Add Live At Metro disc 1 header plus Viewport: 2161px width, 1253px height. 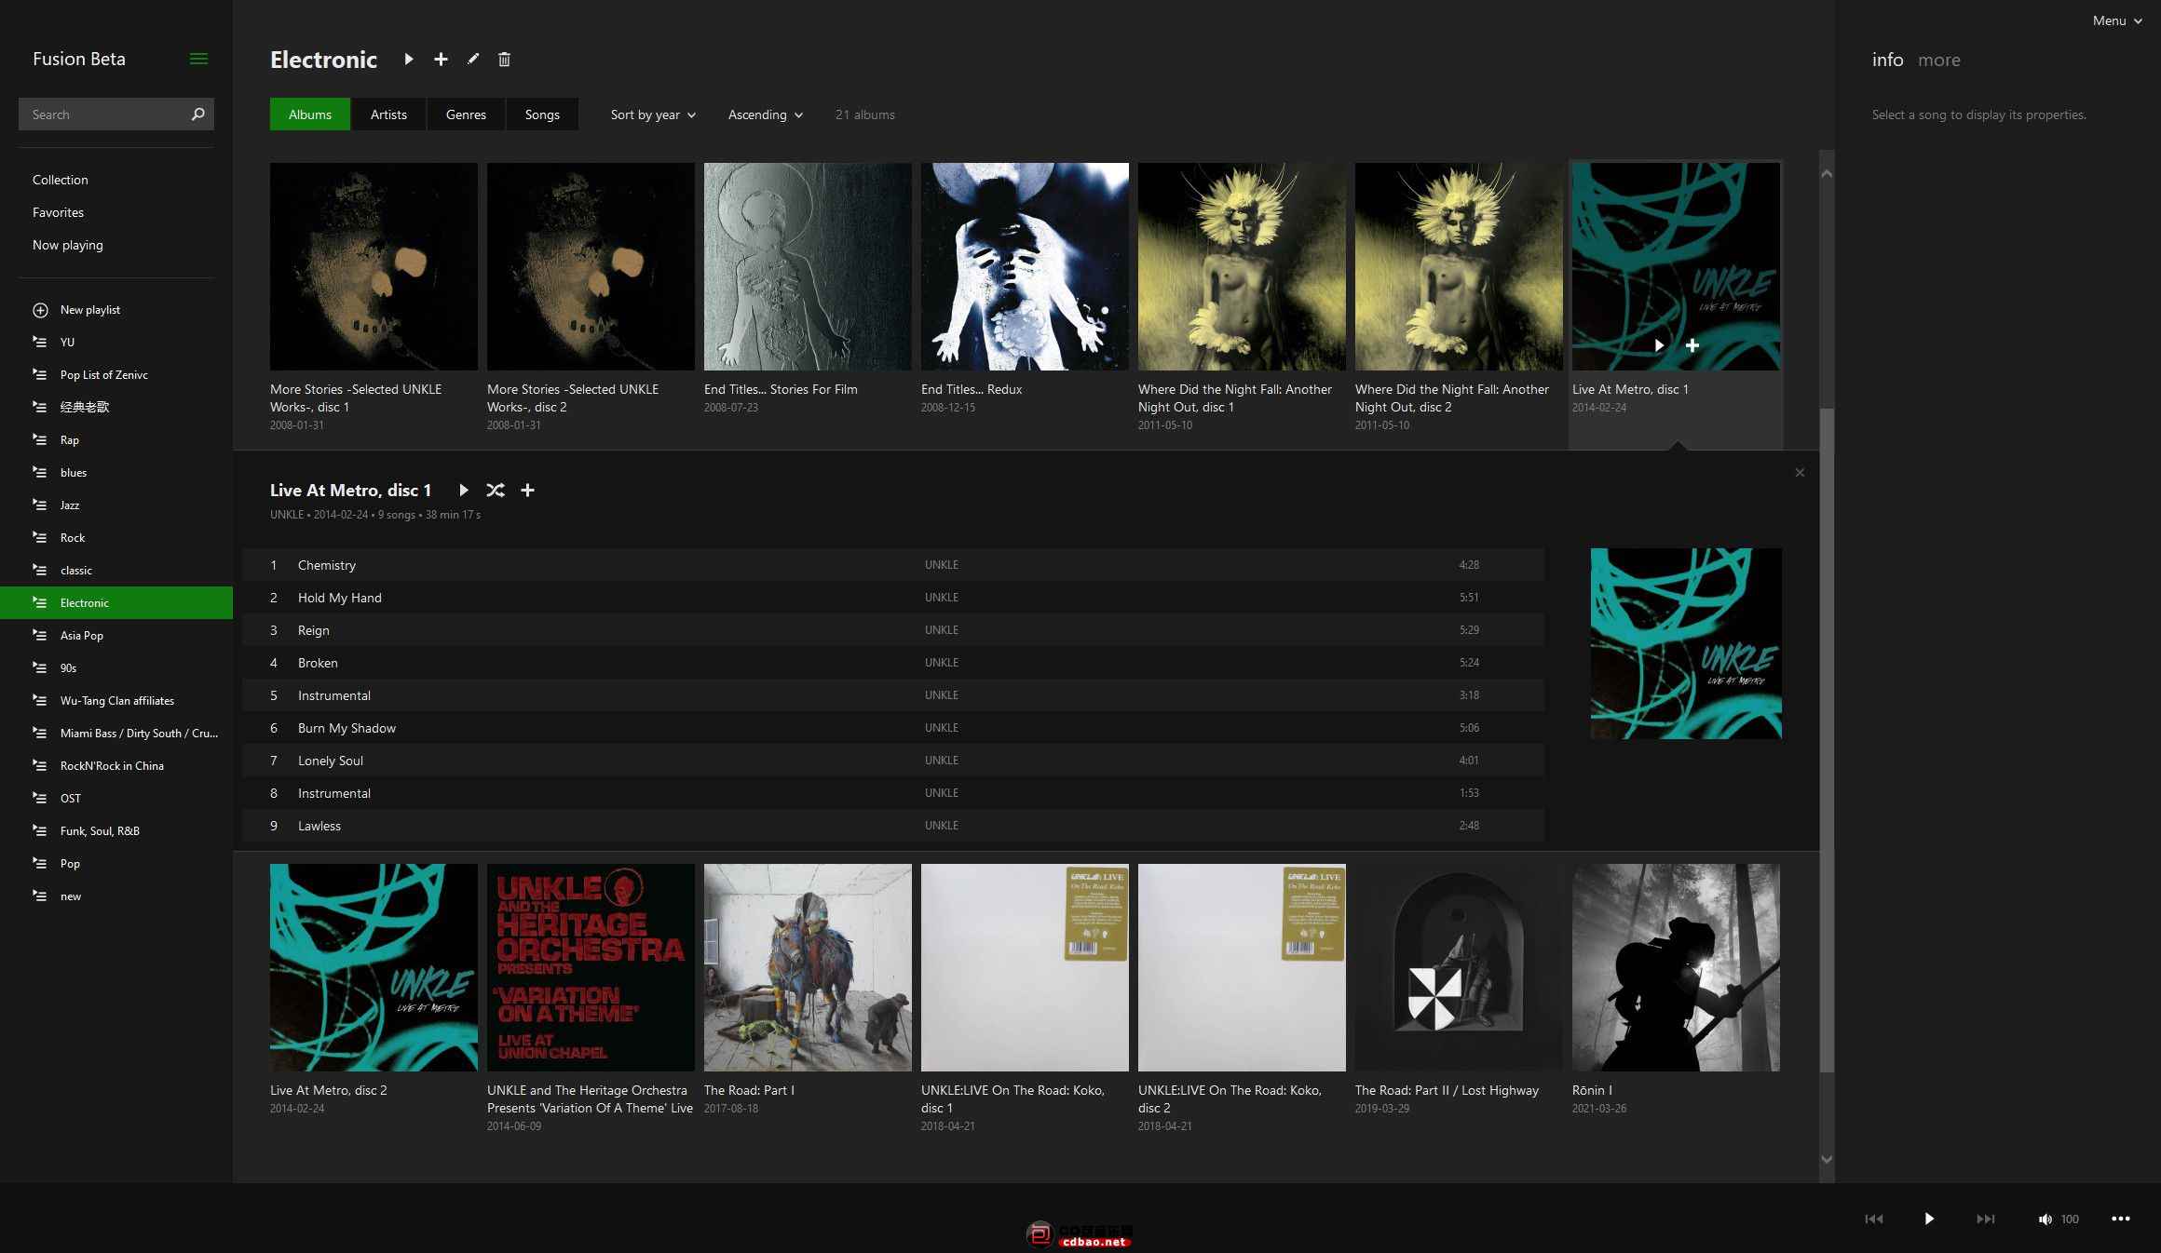coord(527,490)
